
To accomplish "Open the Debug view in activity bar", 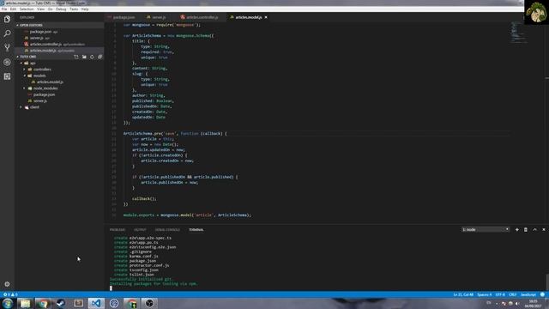I will 7,62.
